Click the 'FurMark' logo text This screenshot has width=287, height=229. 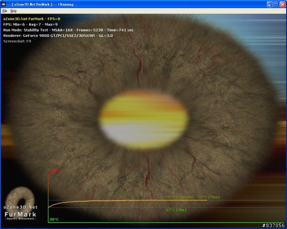tap(21, 214)
